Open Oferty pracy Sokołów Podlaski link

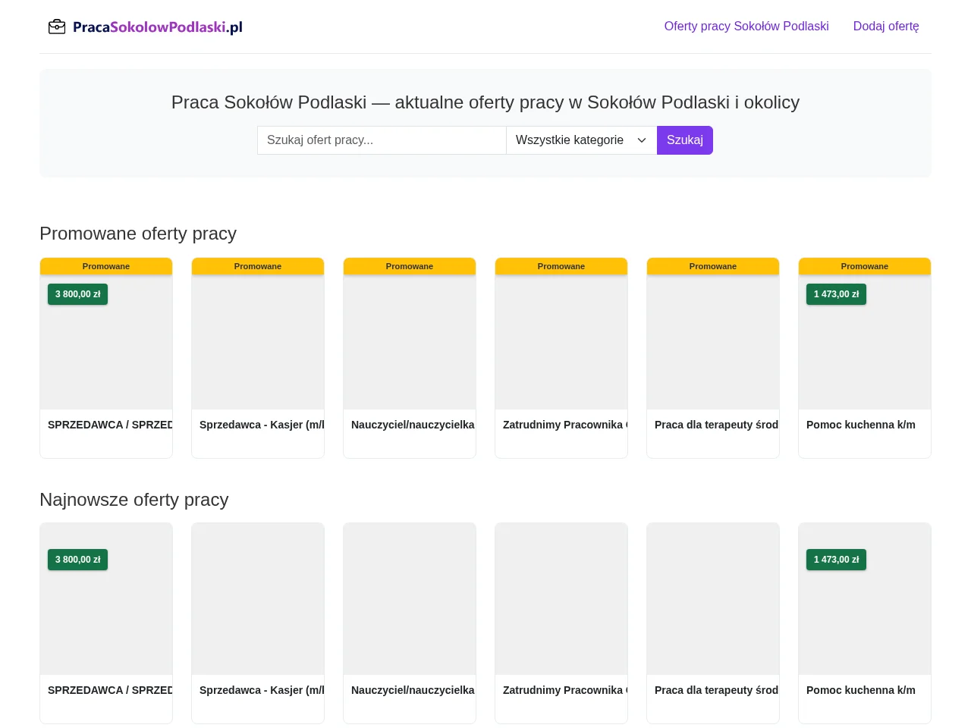point(746,27)
